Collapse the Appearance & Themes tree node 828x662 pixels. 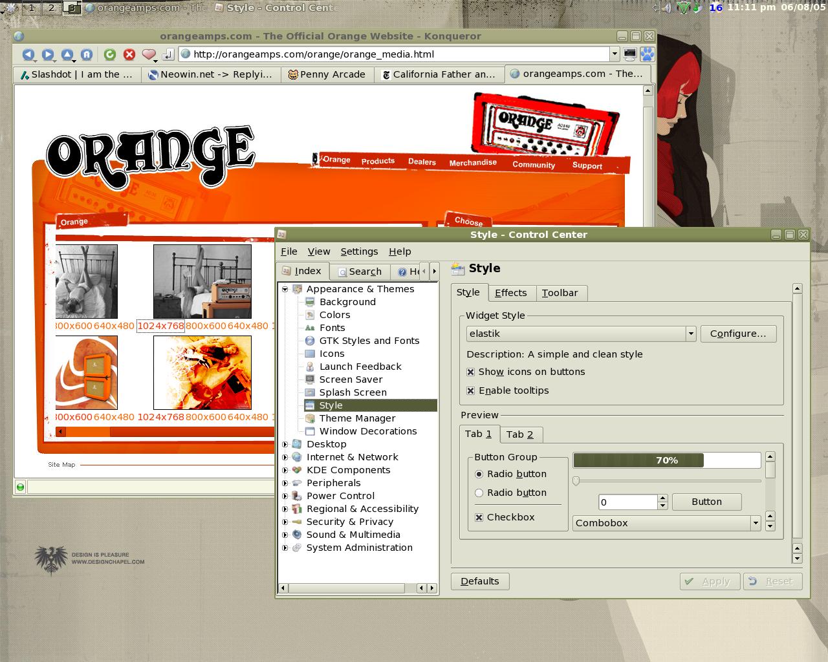coord(285,289)
